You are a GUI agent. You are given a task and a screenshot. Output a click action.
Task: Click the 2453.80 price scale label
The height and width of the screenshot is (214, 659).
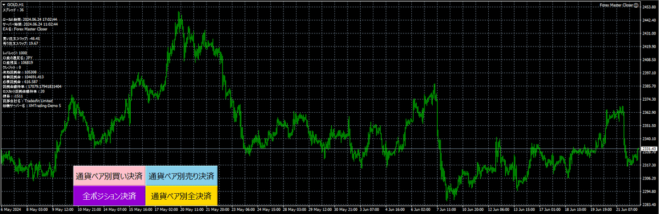click(650, 8)
